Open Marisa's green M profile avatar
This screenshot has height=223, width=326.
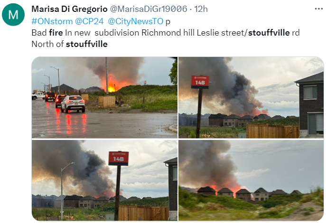coord(13,15)
